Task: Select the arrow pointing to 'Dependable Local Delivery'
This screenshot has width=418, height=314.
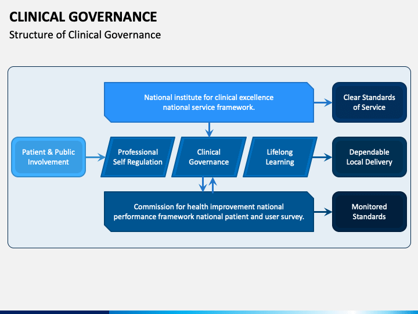Action: tap(322, 157)
